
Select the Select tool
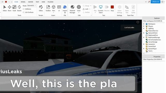(x=5, y=8)
